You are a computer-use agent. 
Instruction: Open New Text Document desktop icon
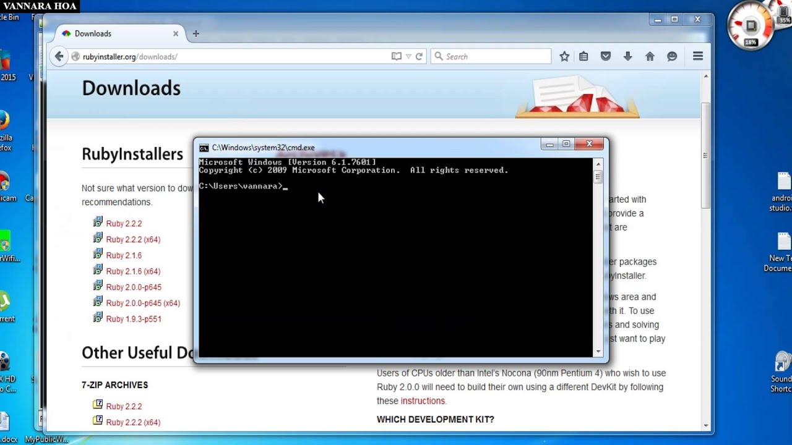(781, 253)
